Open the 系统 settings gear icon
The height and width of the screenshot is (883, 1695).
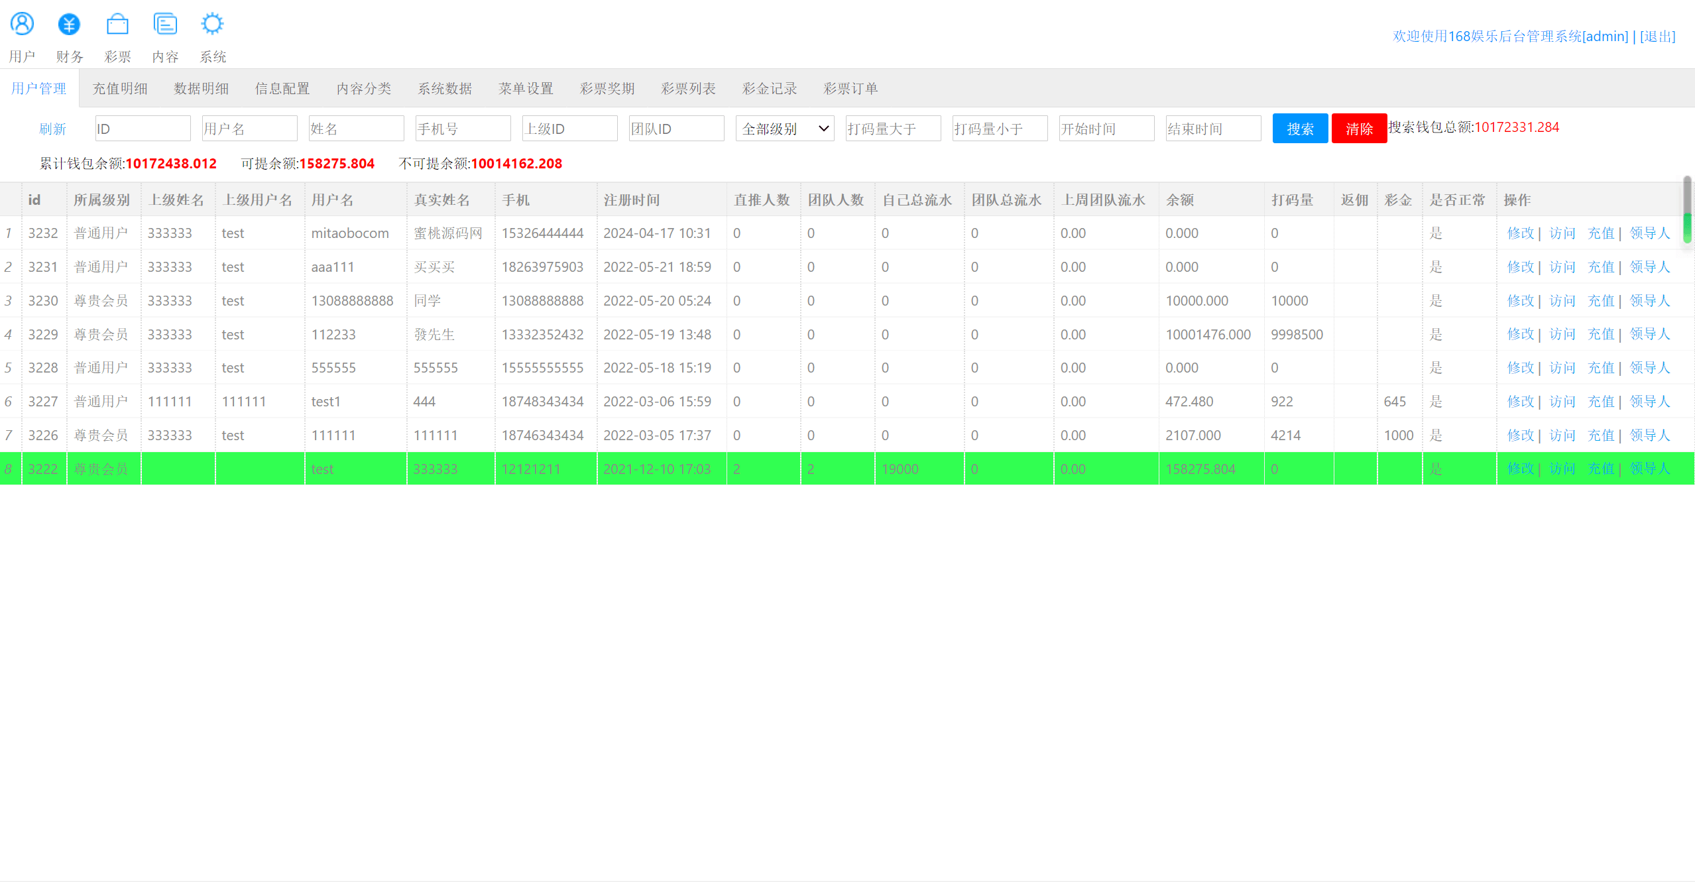tap(212, 25)
